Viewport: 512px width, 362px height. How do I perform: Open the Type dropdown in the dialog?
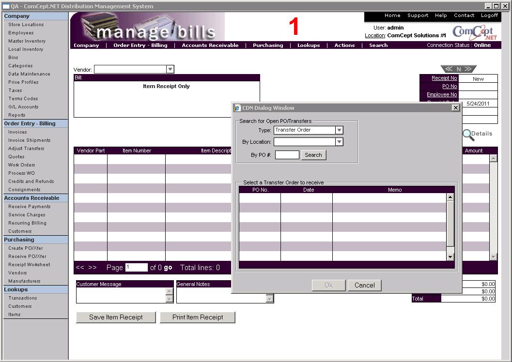[x=339, y=130]
